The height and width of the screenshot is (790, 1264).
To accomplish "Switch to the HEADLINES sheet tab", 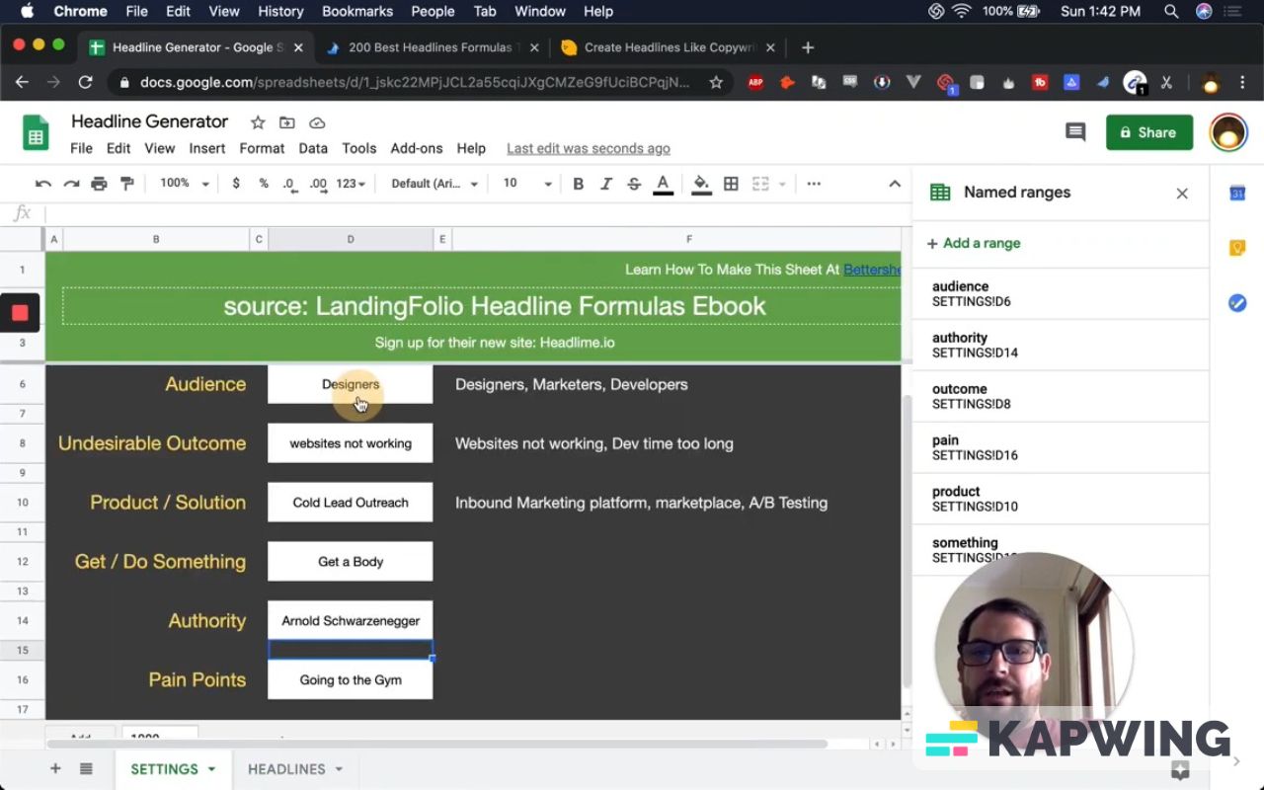I will click(x=286, y=769).
